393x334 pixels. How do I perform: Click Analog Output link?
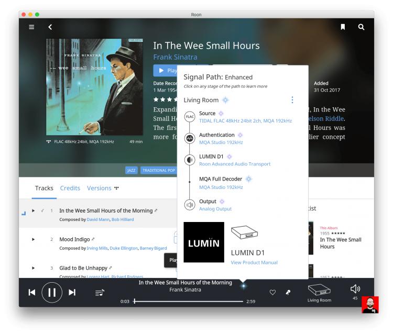click(215, 209)
